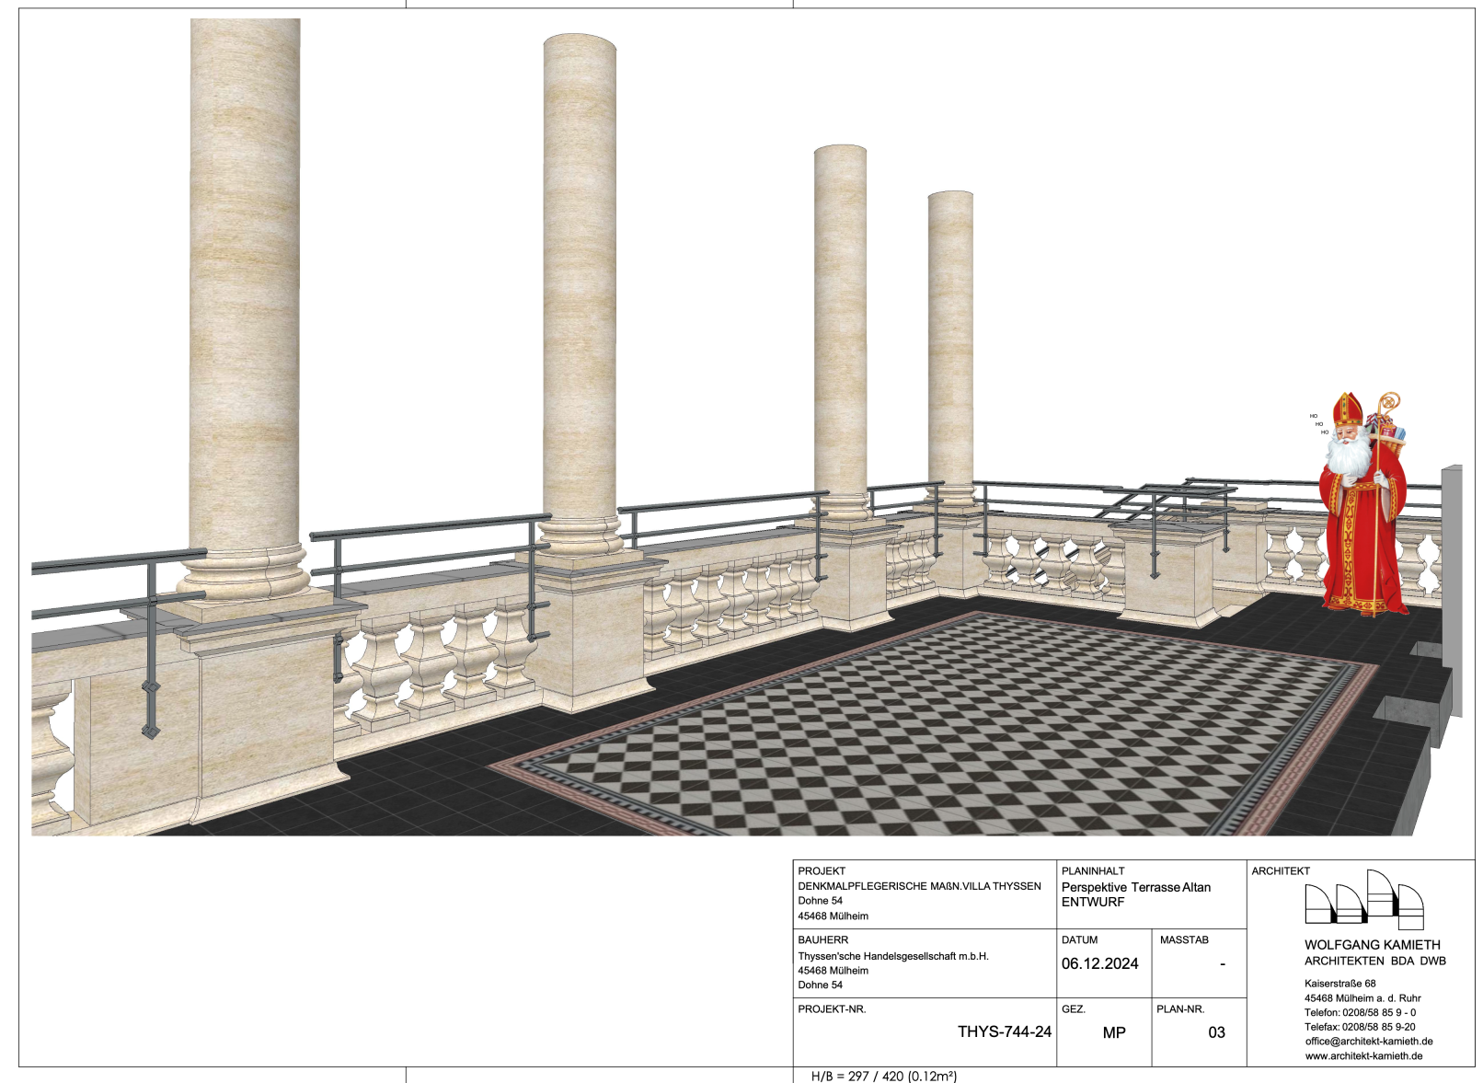Click the dash under MASSTAB
The image size is (1483, 1083).
pos(1222,965)
